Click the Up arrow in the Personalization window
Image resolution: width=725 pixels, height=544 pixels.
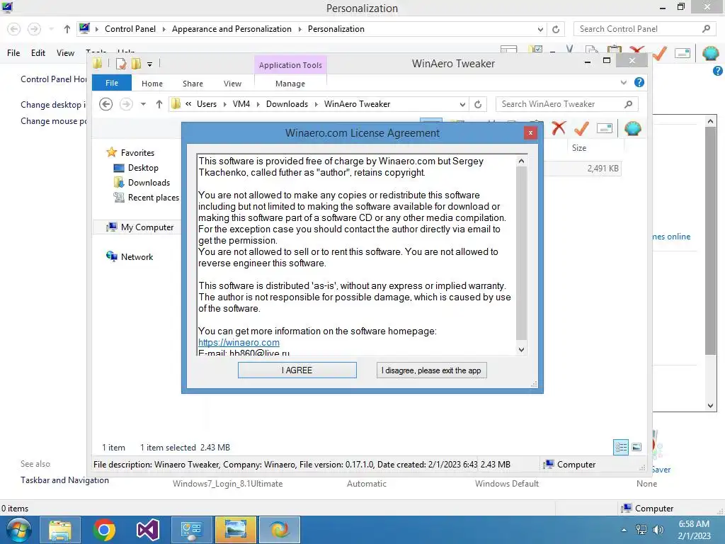point(67,29)
